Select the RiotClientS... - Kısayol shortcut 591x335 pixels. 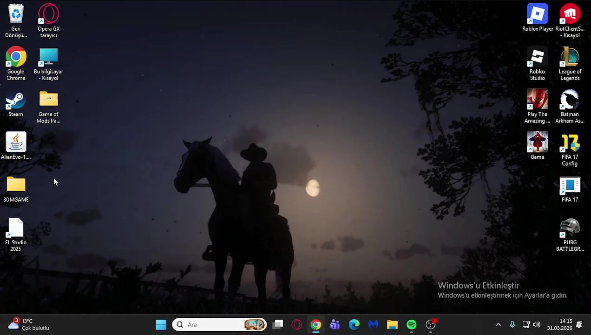tap(570, 21)
